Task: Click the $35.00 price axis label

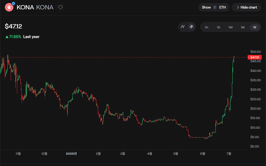Action: click(x=255, y=80)
